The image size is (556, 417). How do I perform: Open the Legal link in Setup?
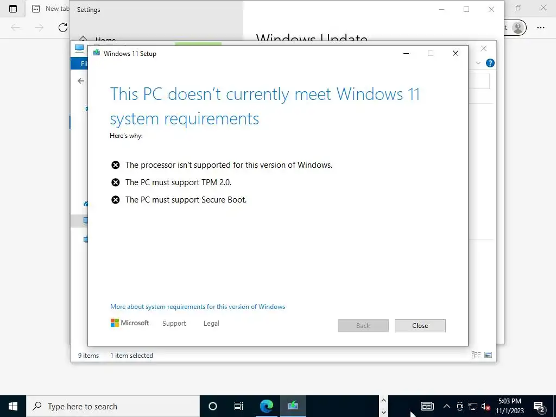coord(211,324)
